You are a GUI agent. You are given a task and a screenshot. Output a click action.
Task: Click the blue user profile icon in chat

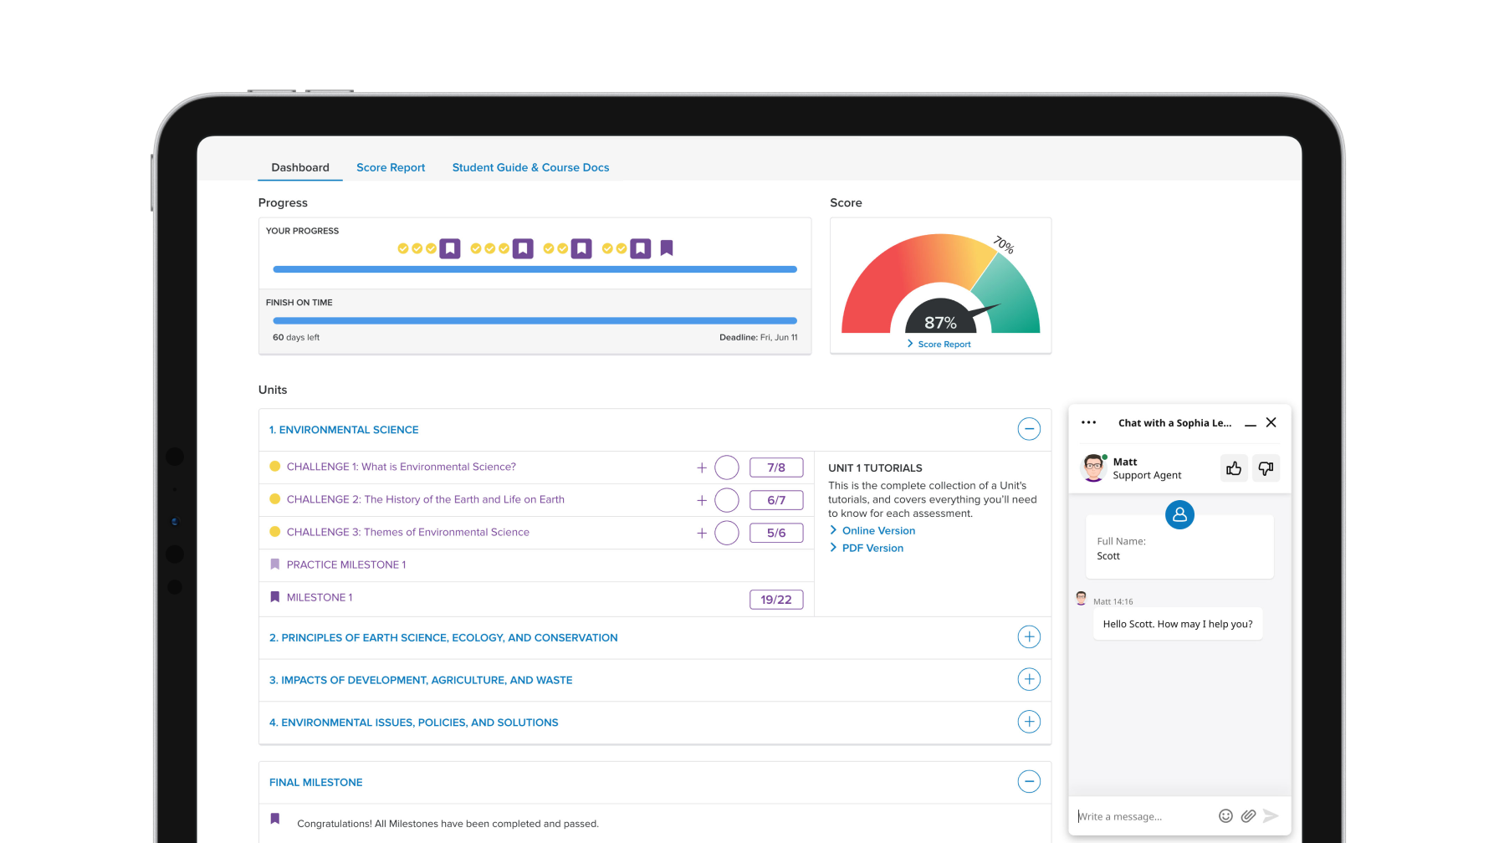click(1179, 514)
